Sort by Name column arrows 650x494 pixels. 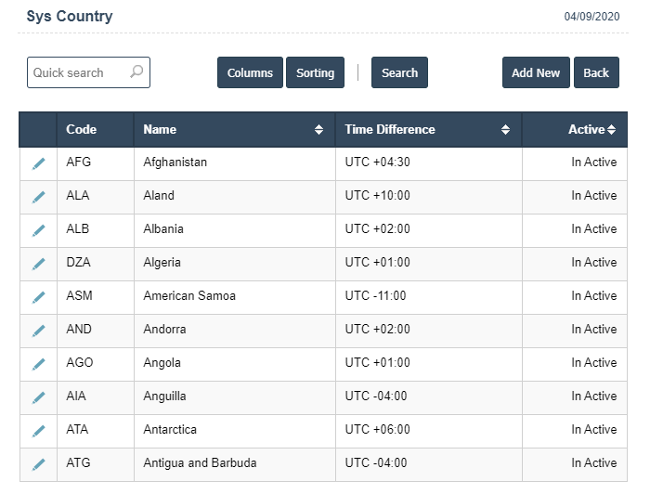coord(319,130)
